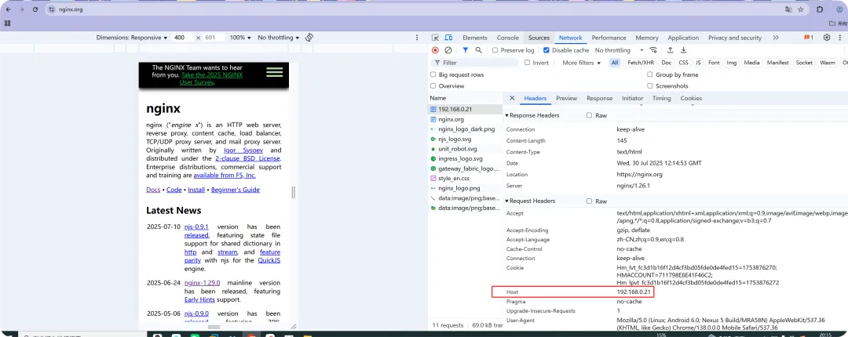848x337 pixels.
Task: Show more DevTools tabs chevron
Action: pos(776,38)
